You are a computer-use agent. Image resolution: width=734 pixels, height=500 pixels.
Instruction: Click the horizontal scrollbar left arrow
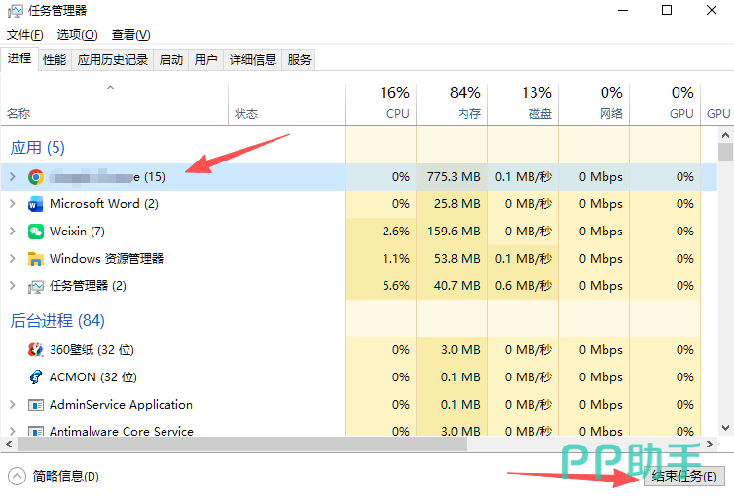[x=9, y=444]
